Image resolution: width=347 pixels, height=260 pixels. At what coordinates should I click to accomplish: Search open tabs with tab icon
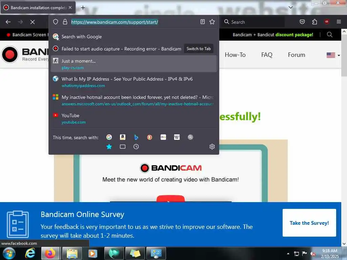[x=123, y=147]
